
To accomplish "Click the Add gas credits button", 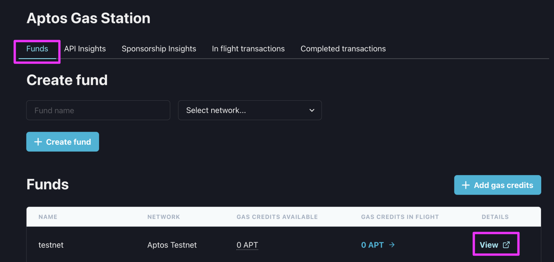I will pos(497,185).
